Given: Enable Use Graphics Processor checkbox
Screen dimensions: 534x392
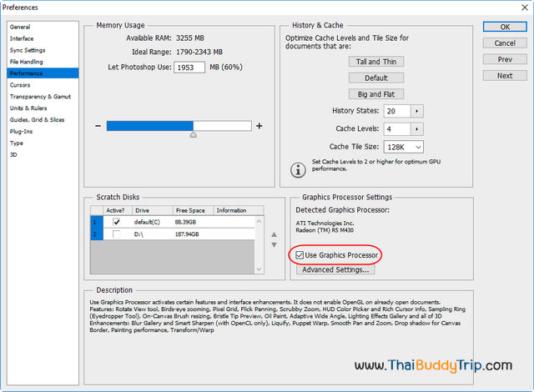Looking at the screenshot, I should click(300, 254).
